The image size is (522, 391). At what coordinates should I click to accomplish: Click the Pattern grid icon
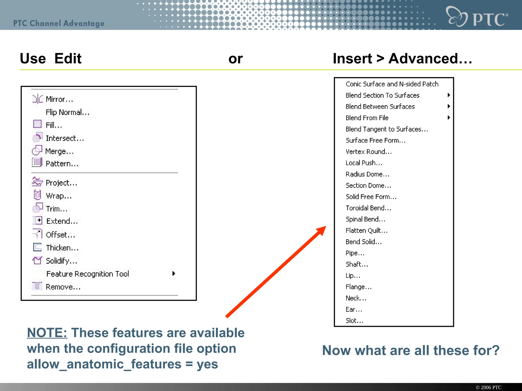[x=37, y=162]
